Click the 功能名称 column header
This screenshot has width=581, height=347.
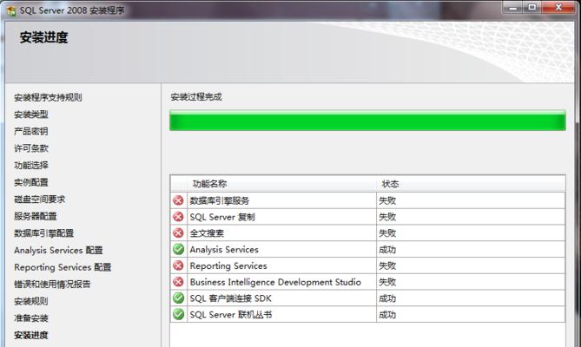point(209,184)
